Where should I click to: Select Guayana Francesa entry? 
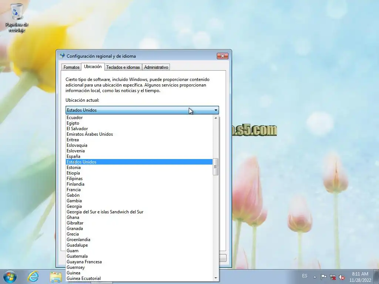click(x=139, y=262)
